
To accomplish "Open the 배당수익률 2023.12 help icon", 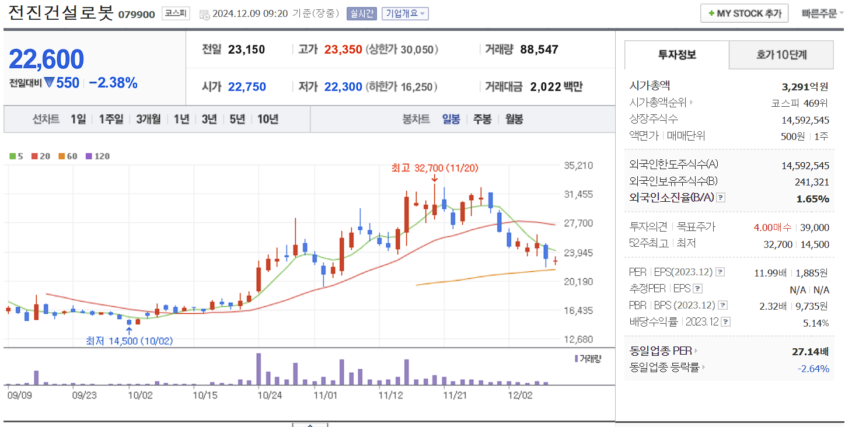I will [725, 321].
